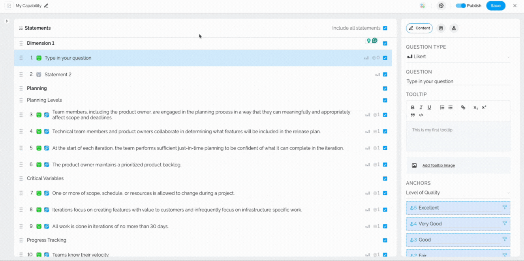Expand the collapsed left sidebar chevron
524x261 pixels.
(x=7, y=21)
